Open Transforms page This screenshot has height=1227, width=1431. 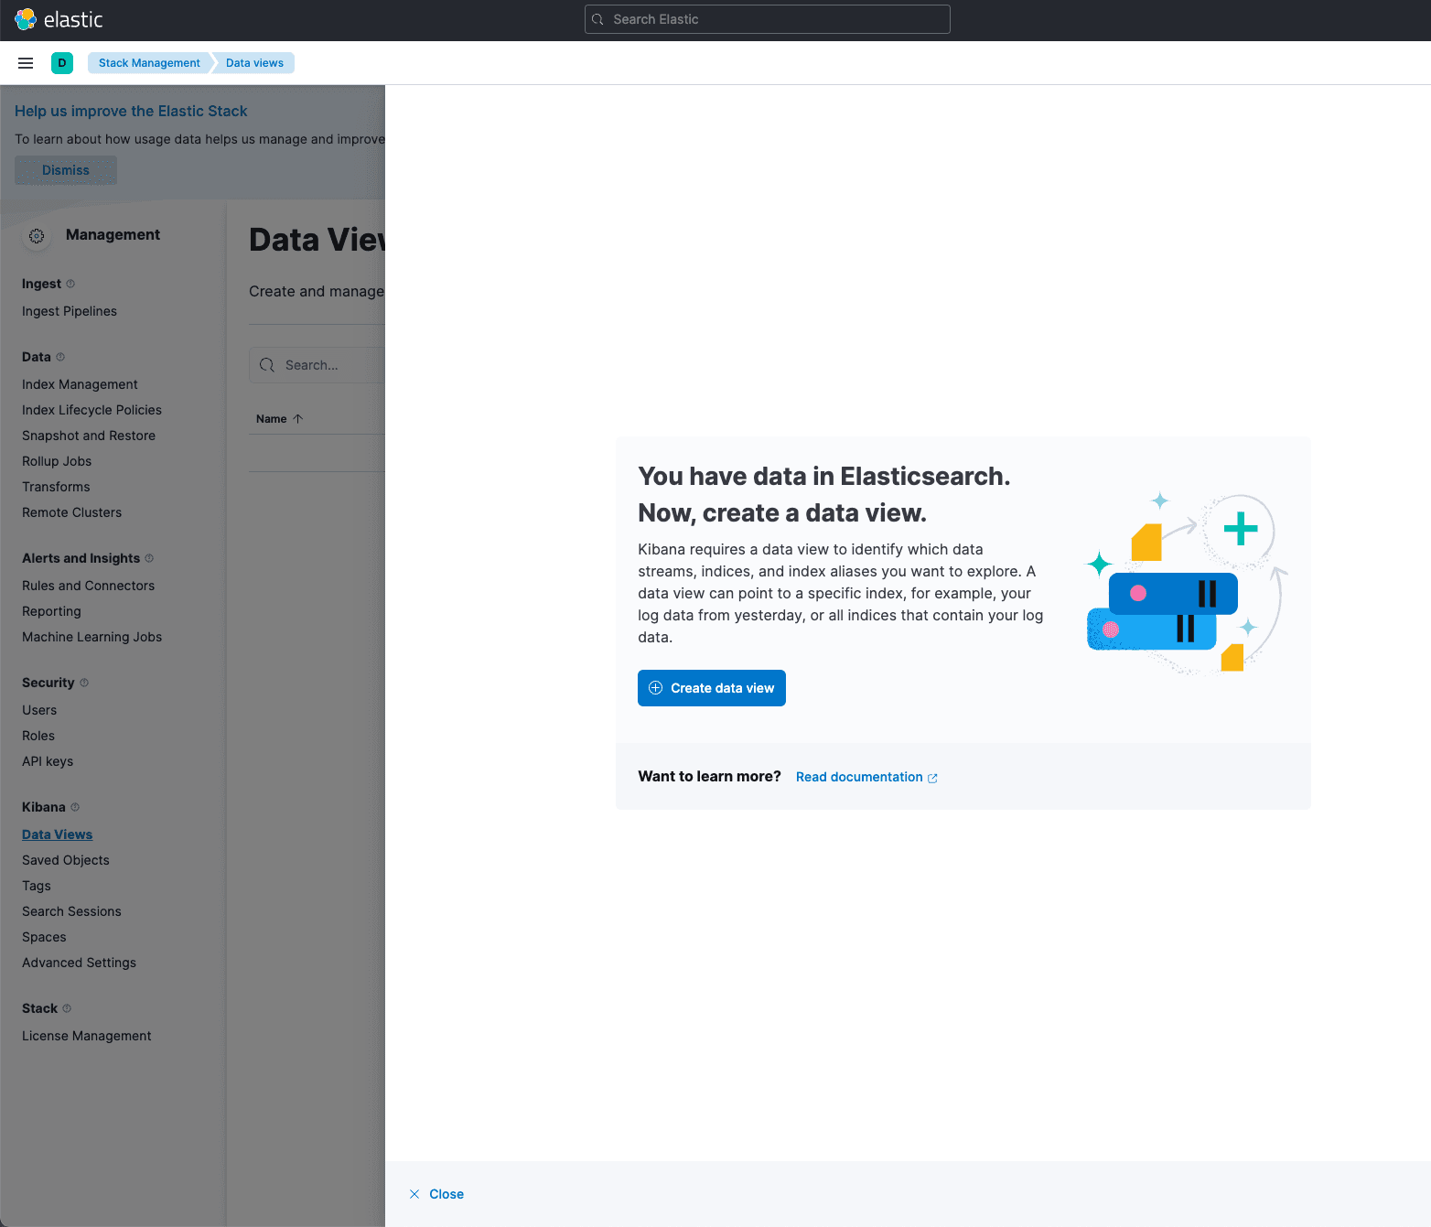click(x=56, y=487)
